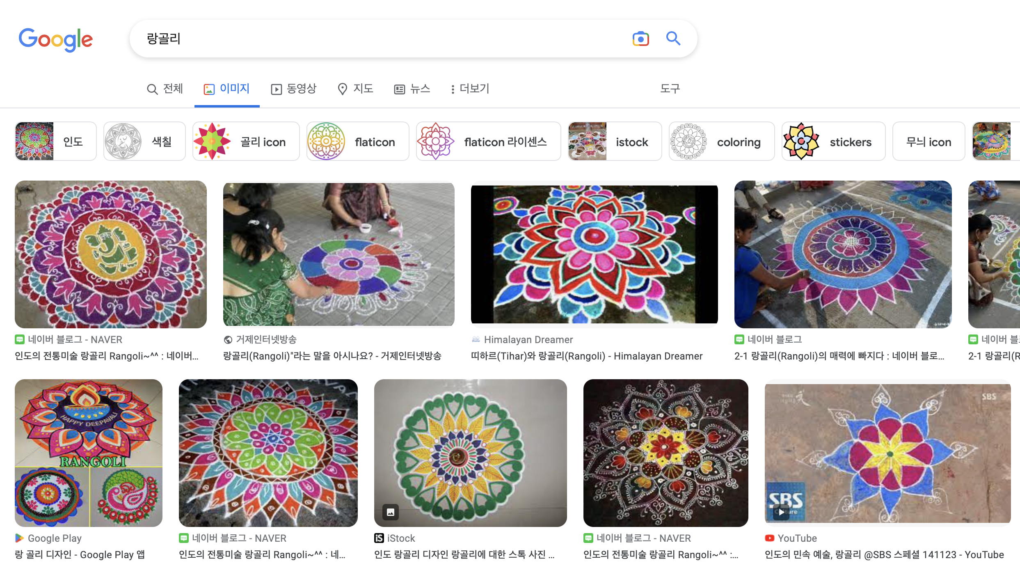The height and width of the screenshot is (568, 1020).
Task: Switch to the 전체 all results tab
Action: click(x=165, y=89)
